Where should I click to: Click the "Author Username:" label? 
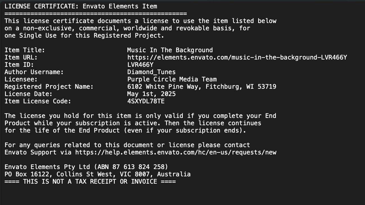(34, 72)
